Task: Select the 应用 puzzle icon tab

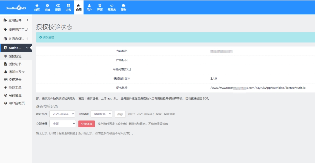Action: (79, 7)
